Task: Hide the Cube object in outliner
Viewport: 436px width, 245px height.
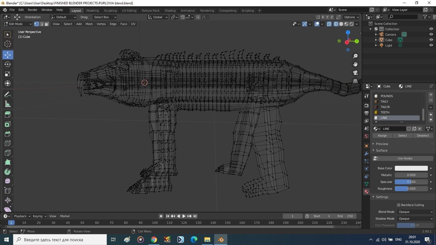Action: tap(431, 40)
